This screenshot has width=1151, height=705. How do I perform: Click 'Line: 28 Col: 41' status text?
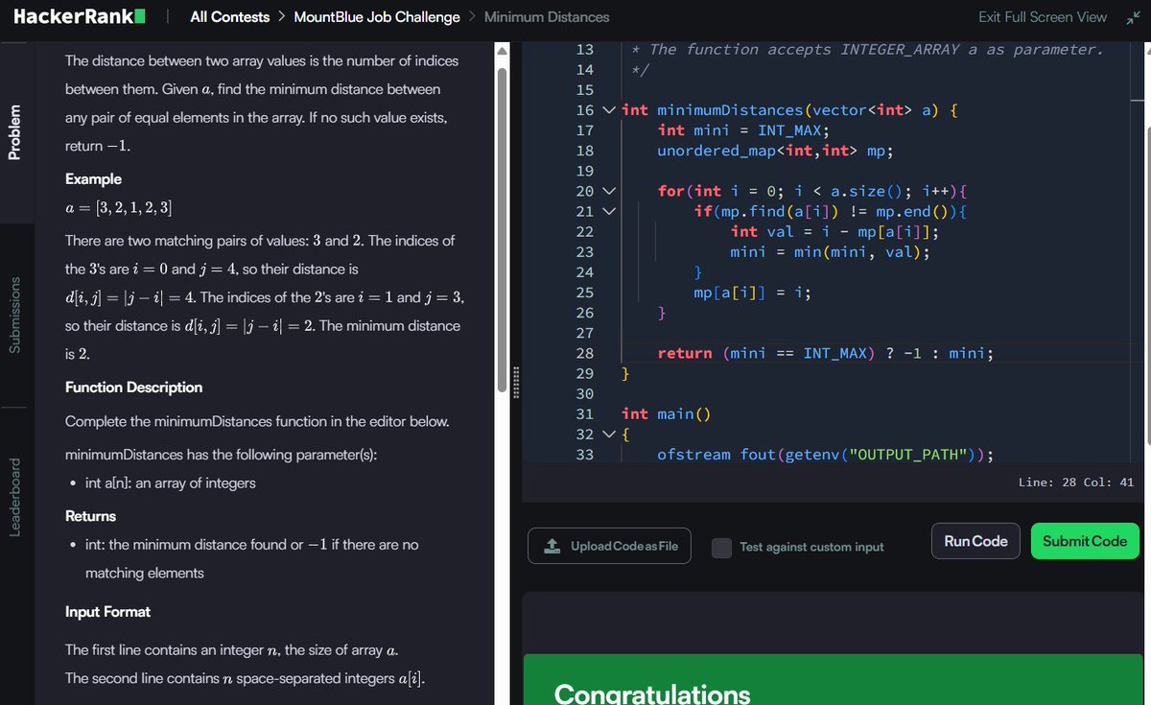[1075, 482]
